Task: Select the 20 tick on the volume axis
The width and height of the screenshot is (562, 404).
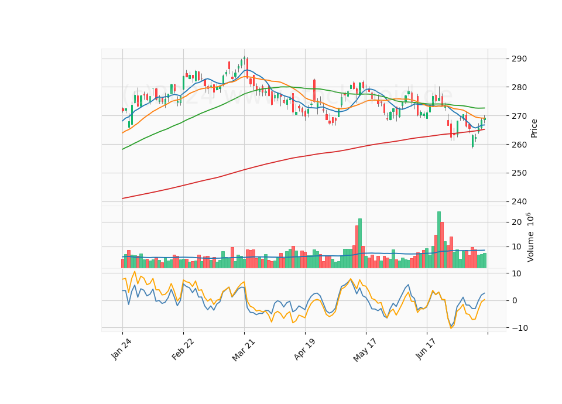Action: coord(516,222)
